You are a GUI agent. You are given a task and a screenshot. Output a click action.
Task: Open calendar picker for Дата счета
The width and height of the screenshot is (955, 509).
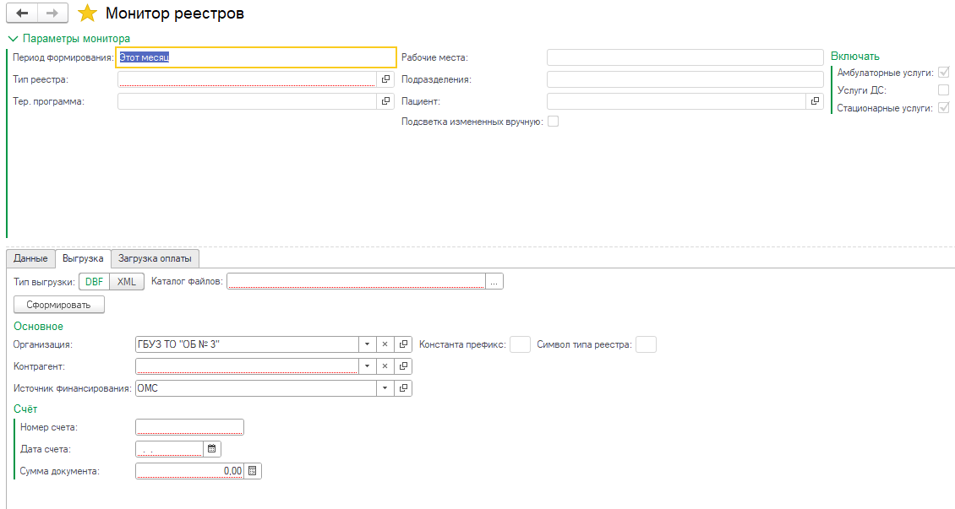click(x=212, y=449)
